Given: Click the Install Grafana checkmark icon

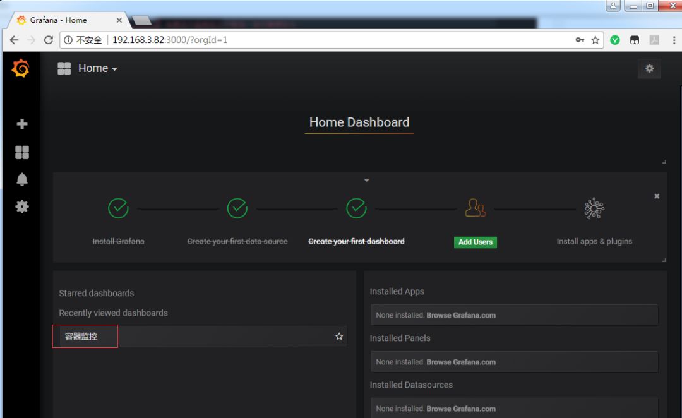Looking at the screenshot, I should (118, 208).
